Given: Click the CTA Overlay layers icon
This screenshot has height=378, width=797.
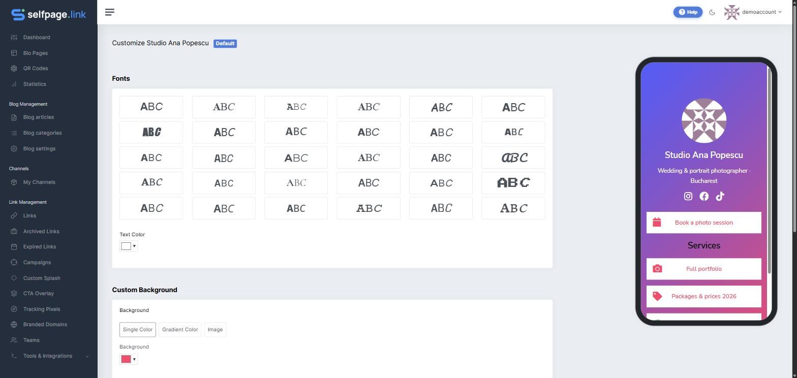Looking at the screenshot, I should click(x=14, y=294).
